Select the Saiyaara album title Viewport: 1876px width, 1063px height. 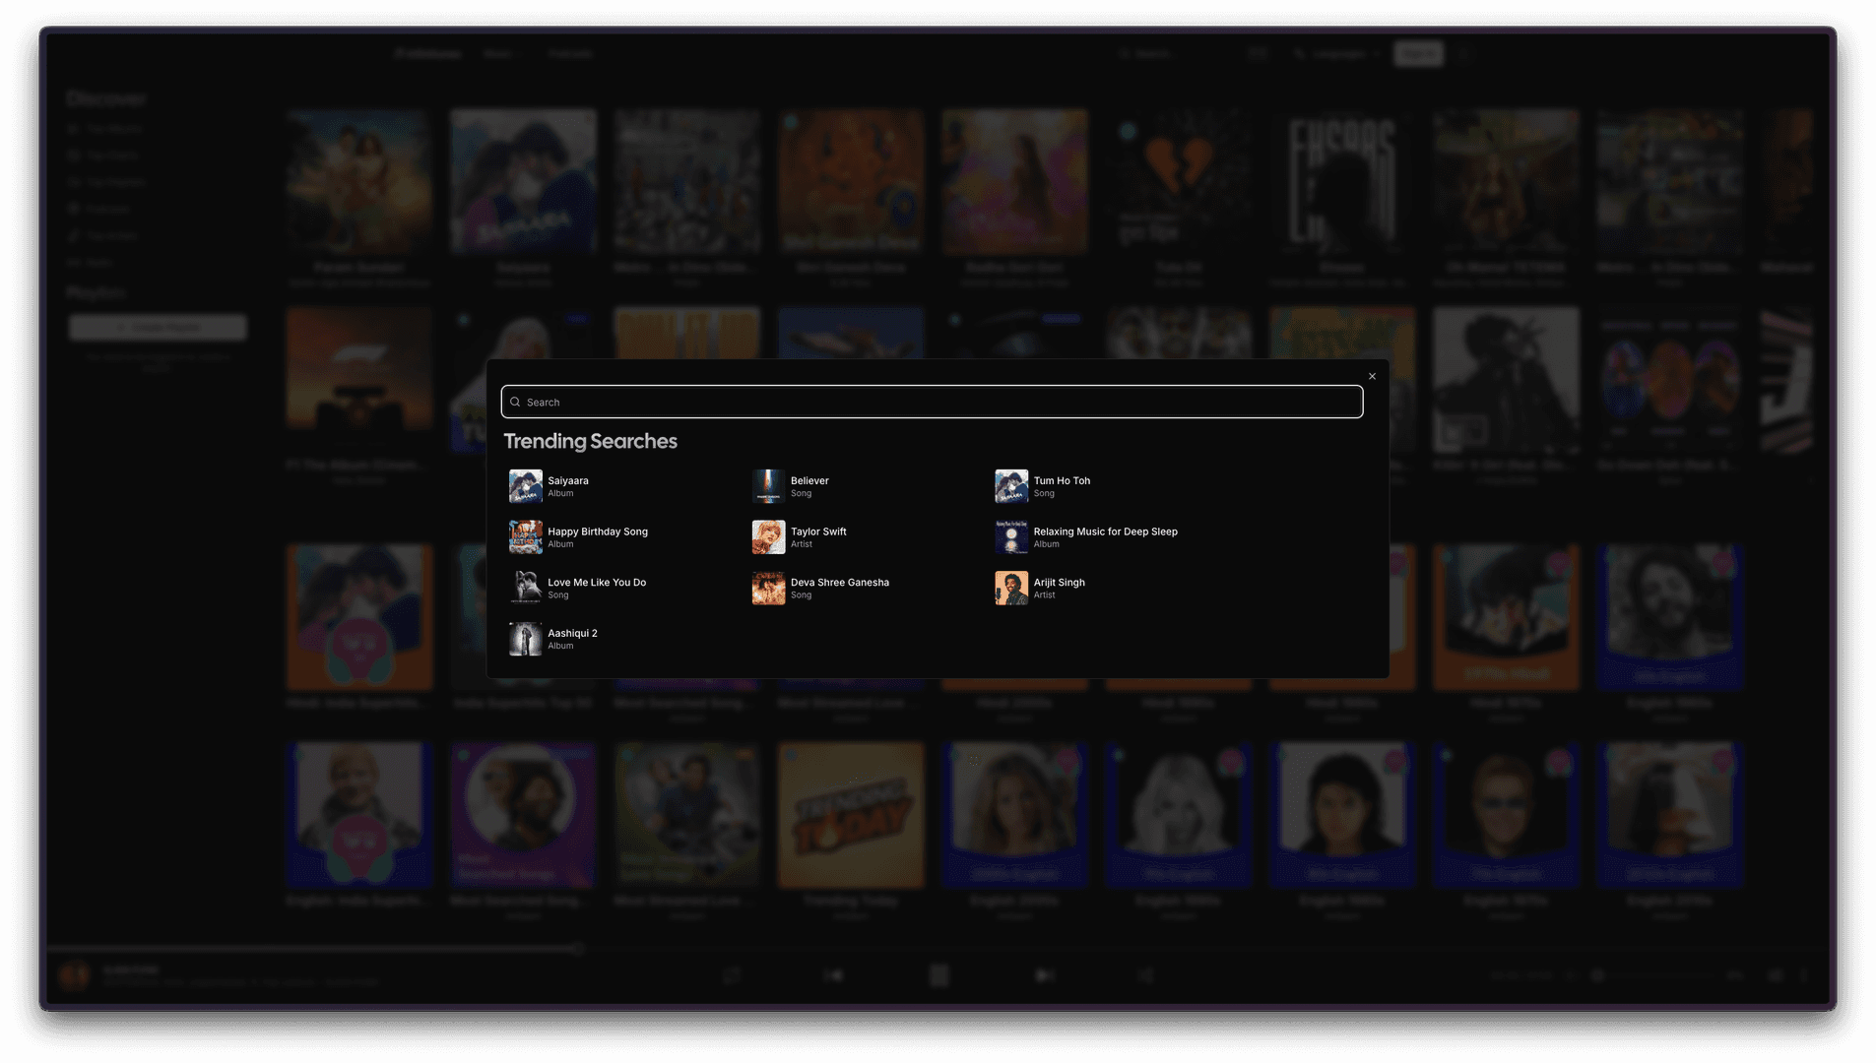tap(568, 480)
